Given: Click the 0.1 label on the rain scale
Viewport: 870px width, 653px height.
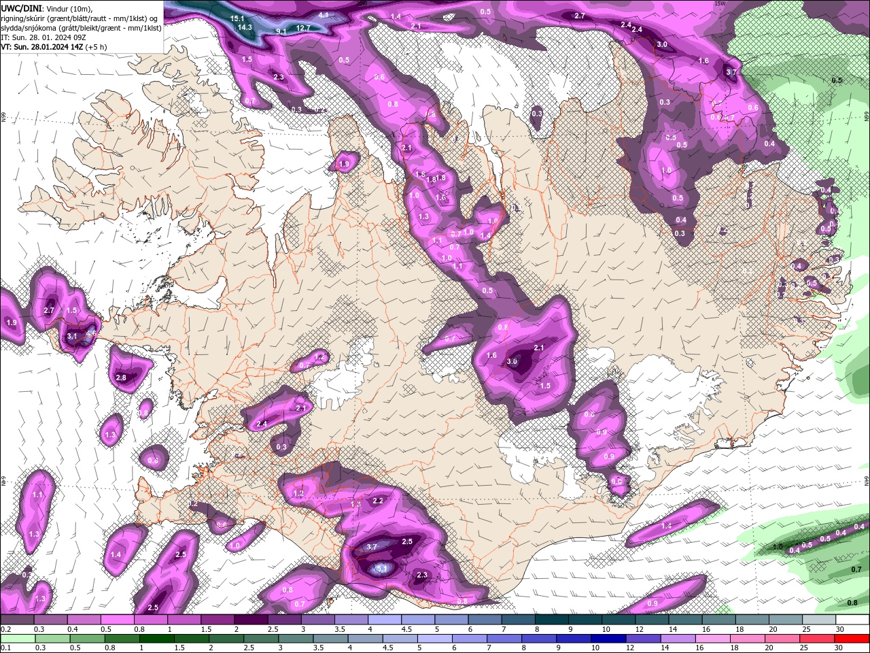Looking at the screenshot, I should (5, 648).
